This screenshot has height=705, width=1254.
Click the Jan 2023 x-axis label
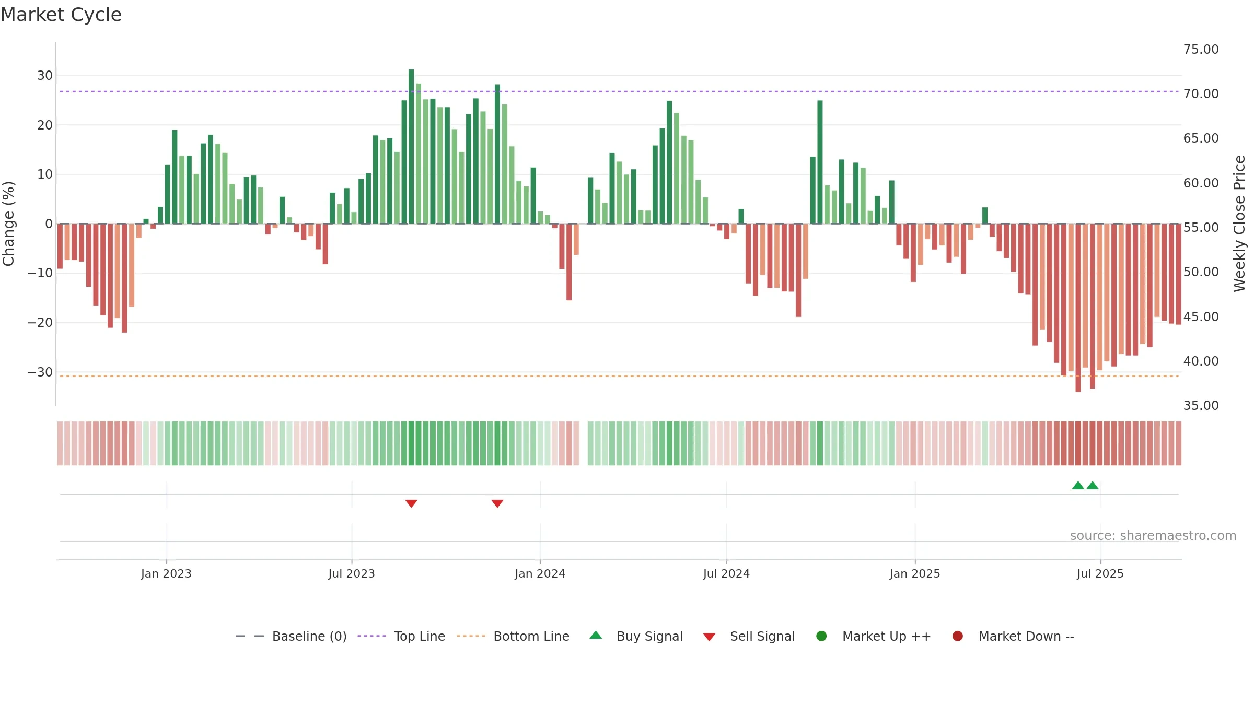(166, 573)
